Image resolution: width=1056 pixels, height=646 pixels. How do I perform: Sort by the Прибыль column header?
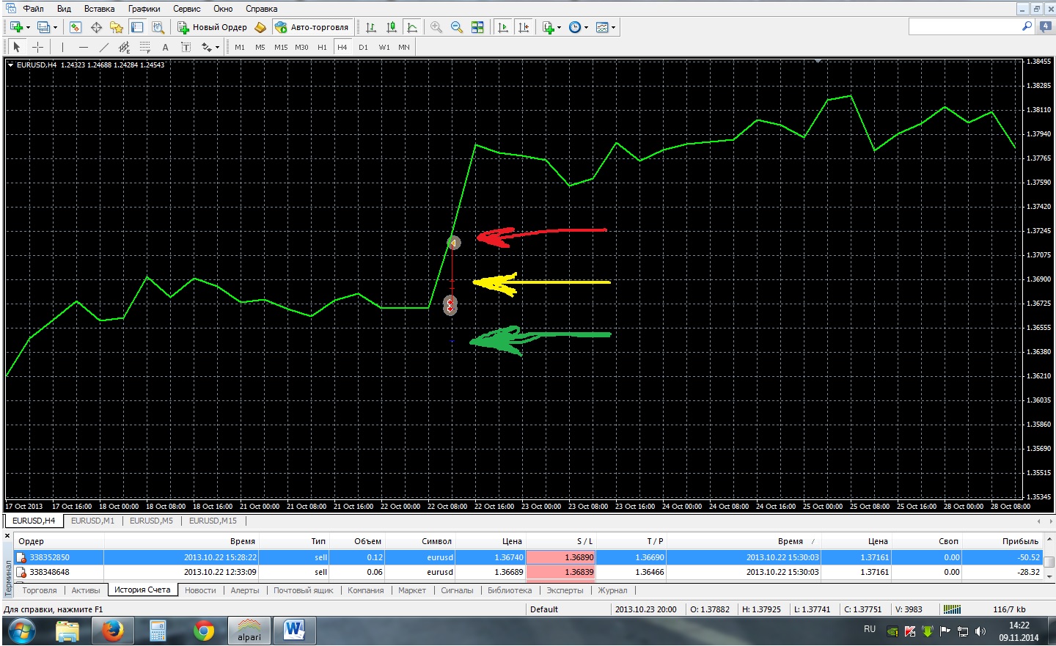point(1020,541)
